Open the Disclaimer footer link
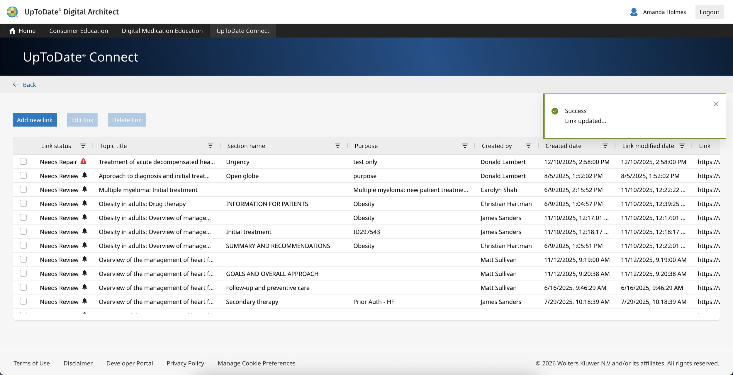 [78, 363]
